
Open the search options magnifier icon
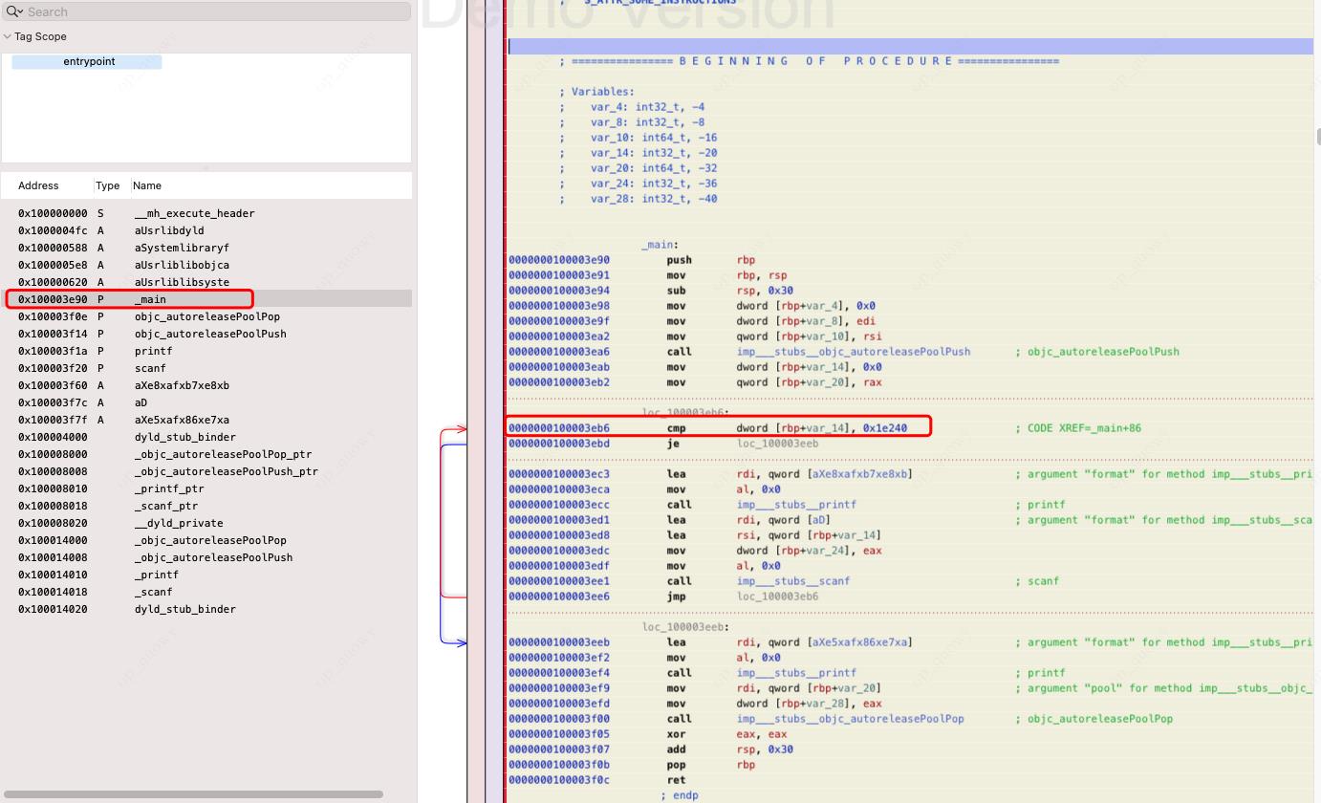(15, 11)
